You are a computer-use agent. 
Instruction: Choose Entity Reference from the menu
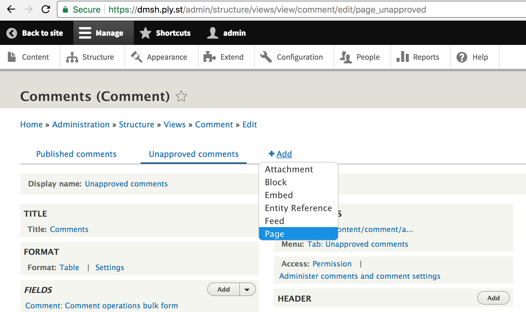(298, 208)
